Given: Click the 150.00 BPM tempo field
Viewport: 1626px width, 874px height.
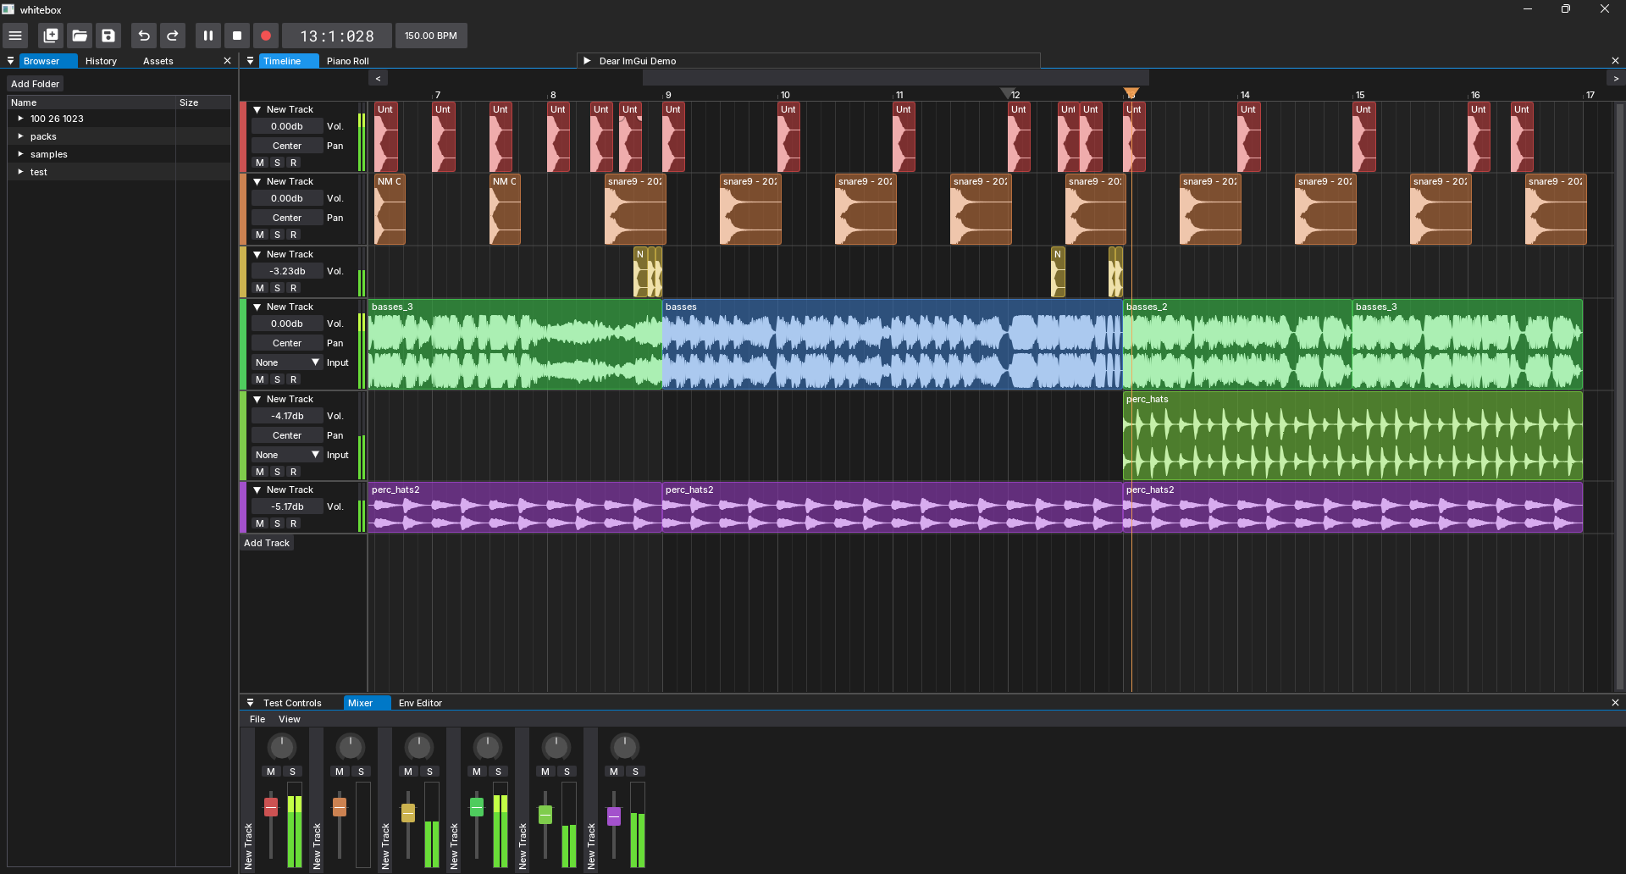Looking at the screenshot, I should pos(431,36).
